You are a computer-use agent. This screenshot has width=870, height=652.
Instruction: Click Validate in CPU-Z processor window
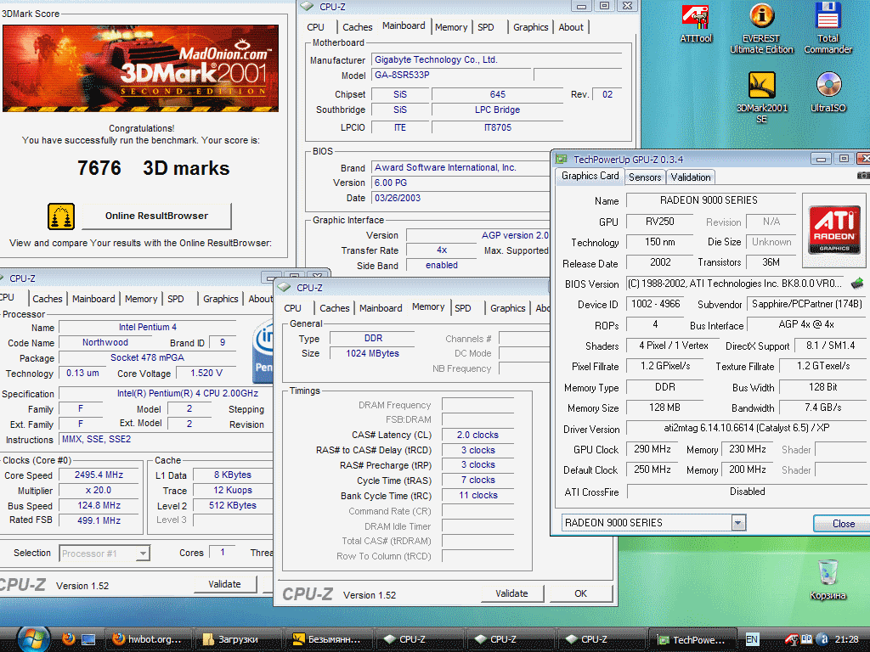coord(224,584)
